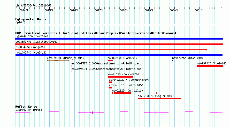
Task: Select the brown esv274884 complex variant block
Action: click(x=56, y=61)
